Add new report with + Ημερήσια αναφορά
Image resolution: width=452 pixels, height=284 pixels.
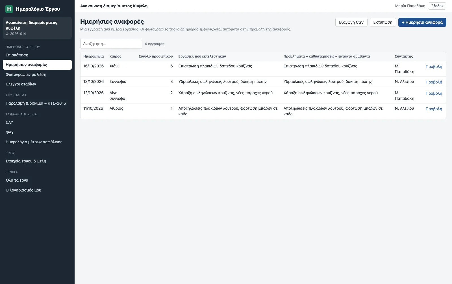tap(422, 22)
